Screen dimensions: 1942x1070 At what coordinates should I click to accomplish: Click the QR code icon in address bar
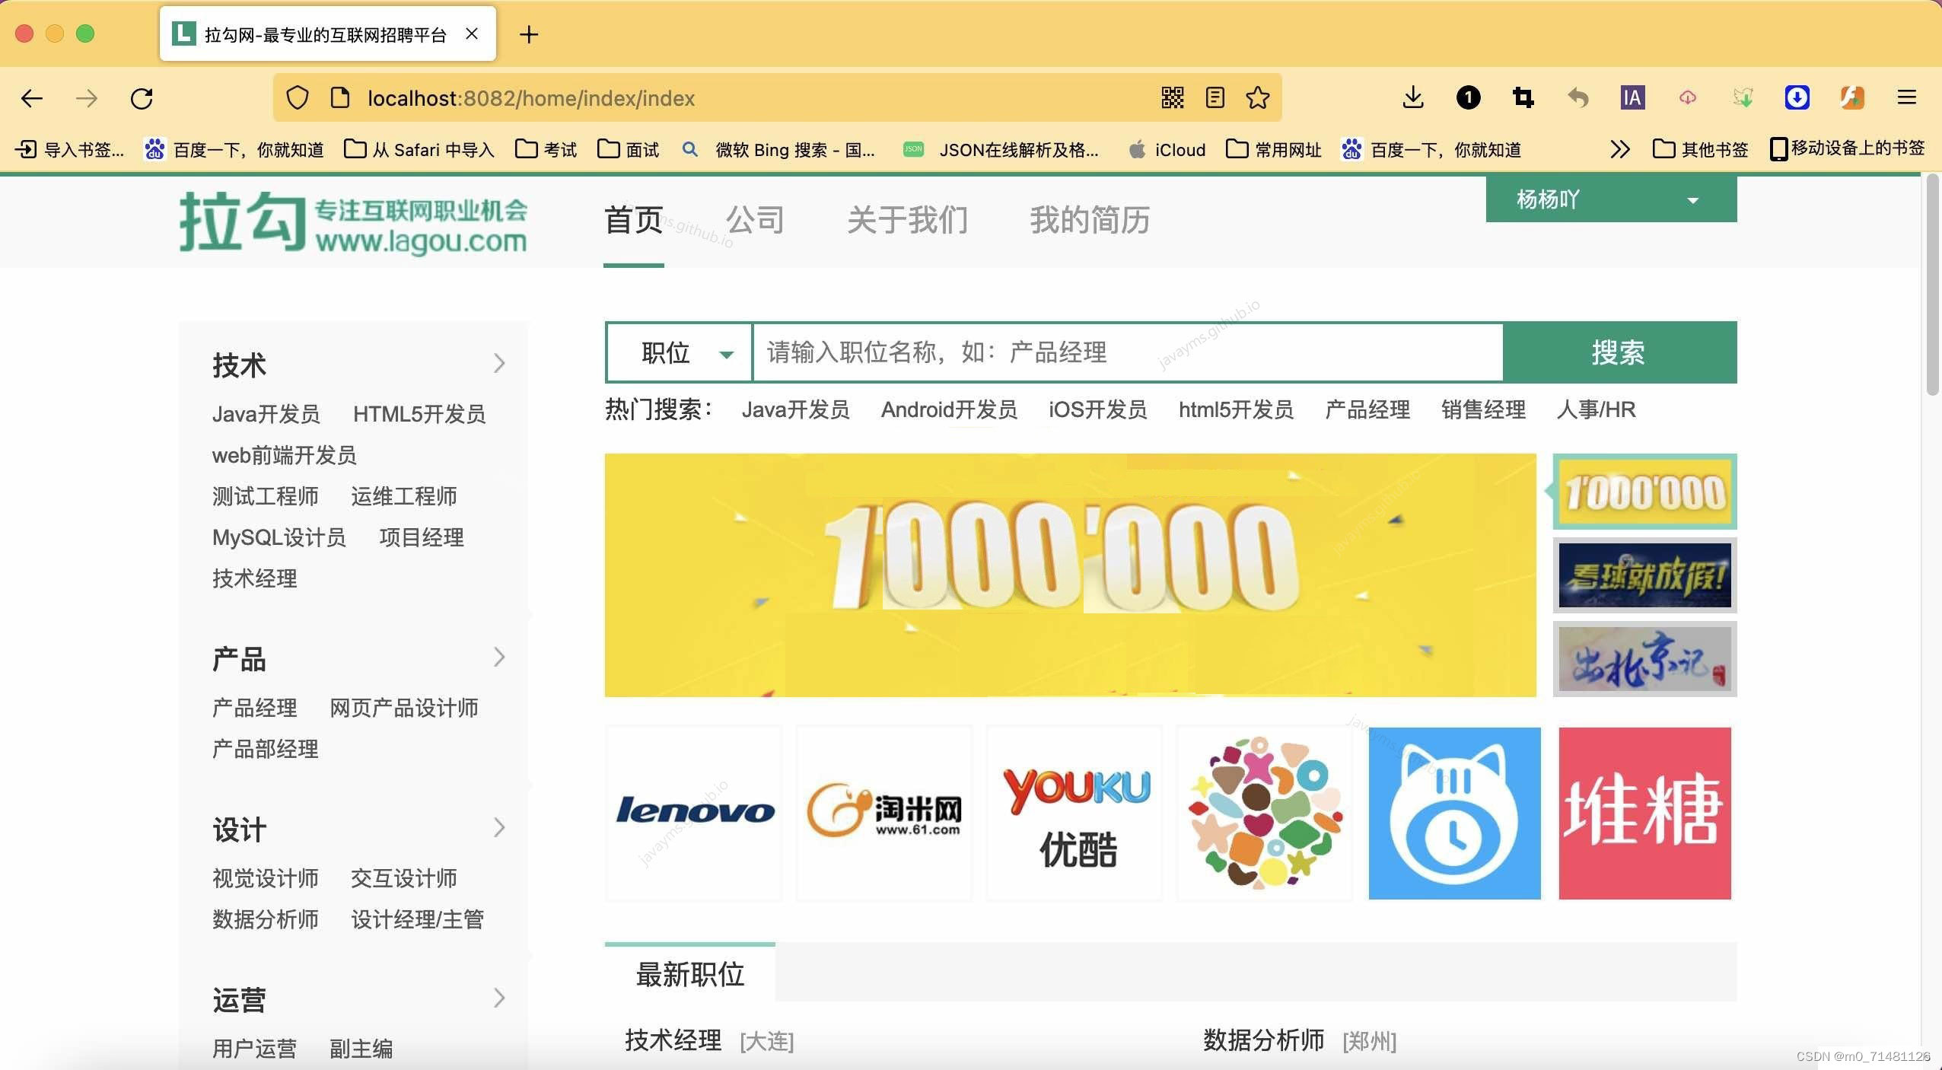1172,98
